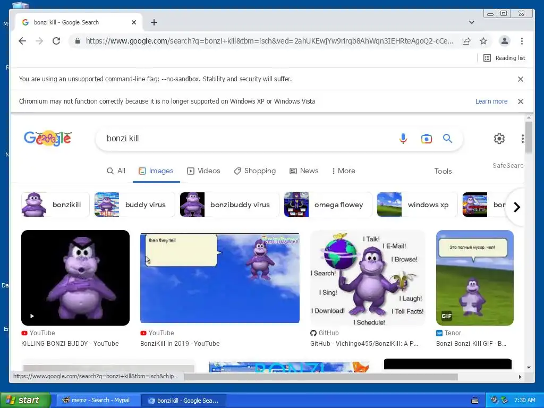Select the bonzikill suggestion chip
The width and height of the screenshot is (544, 408).
tap(55, 205)
